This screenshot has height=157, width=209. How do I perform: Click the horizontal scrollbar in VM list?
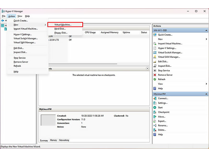83,64
